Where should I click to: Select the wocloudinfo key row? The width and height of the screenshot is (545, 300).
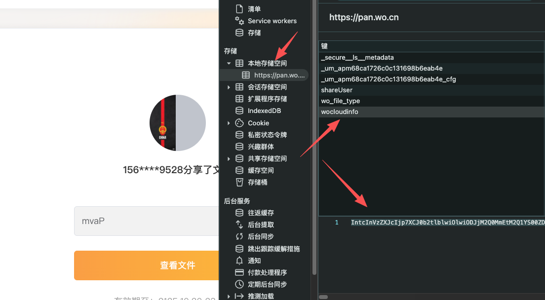340,112
